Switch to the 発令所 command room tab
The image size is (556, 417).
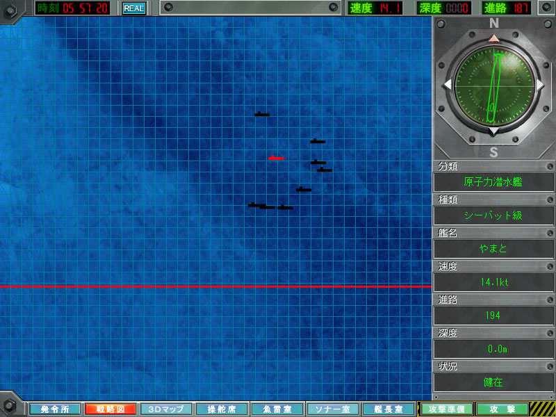point(54,409)
